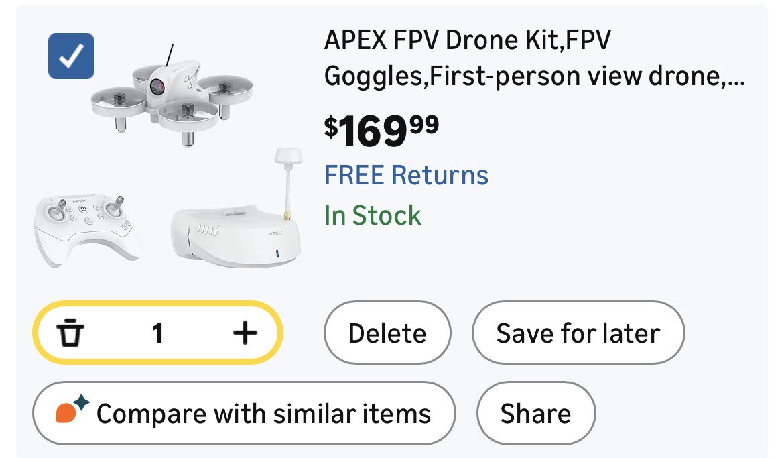The image size is (784, 458).
Task: Click the $169.99 price text
Action: pos(381,131)
